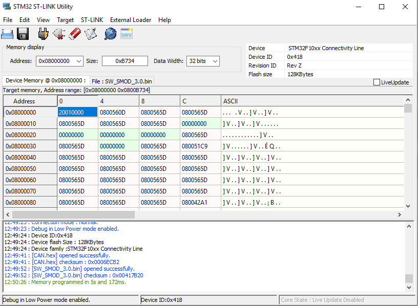Open the ST-LINK menu
Viewport: 418px width, 306px height.
click(x=92, y=20)
